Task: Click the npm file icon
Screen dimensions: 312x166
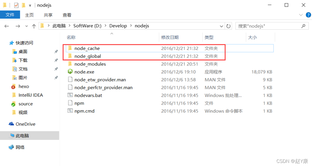Action: (x=70, y=103)
